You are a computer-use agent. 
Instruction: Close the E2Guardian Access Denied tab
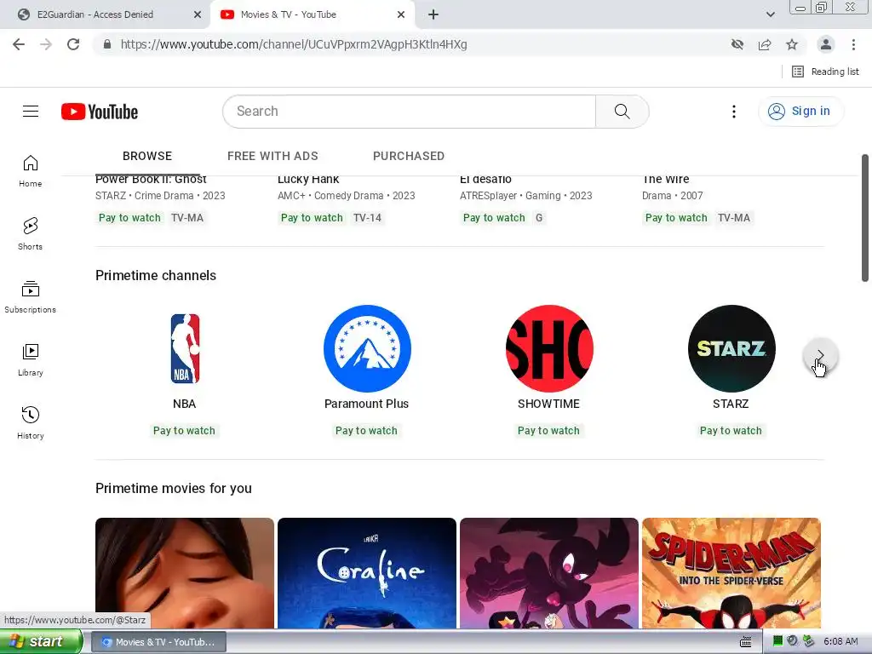coord(198,14)
